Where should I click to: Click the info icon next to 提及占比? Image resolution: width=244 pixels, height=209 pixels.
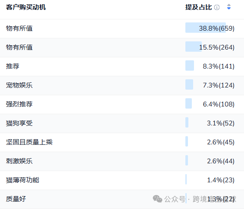tap(217, 7)
